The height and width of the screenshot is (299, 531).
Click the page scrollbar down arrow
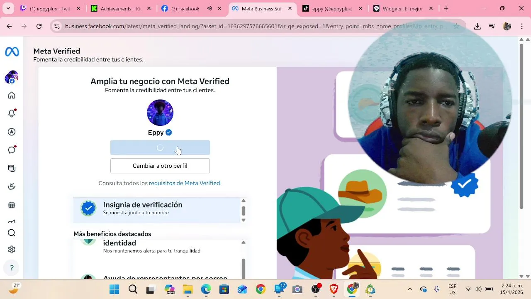coord(521,276)
